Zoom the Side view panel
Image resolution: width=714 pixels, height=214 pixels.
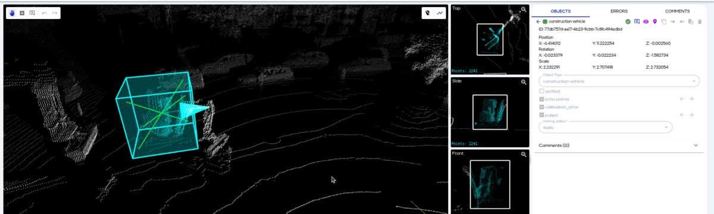coord(524,82)
